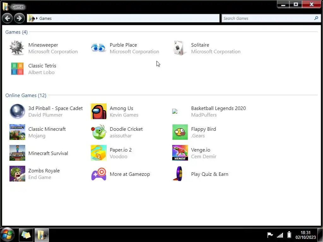Click the Show desktop strip beside the clock
The height and width of the screenshot is (242, 323).
[320, 235]
